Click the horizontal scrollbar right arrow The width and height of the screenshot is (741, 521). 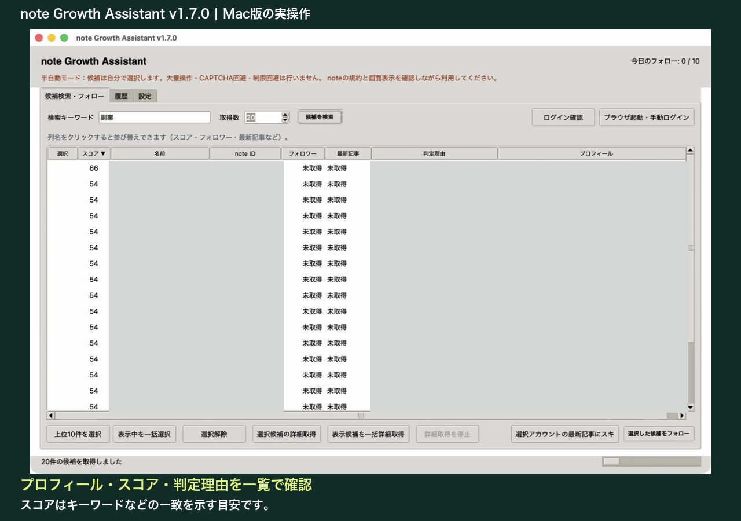coord(682,416)
